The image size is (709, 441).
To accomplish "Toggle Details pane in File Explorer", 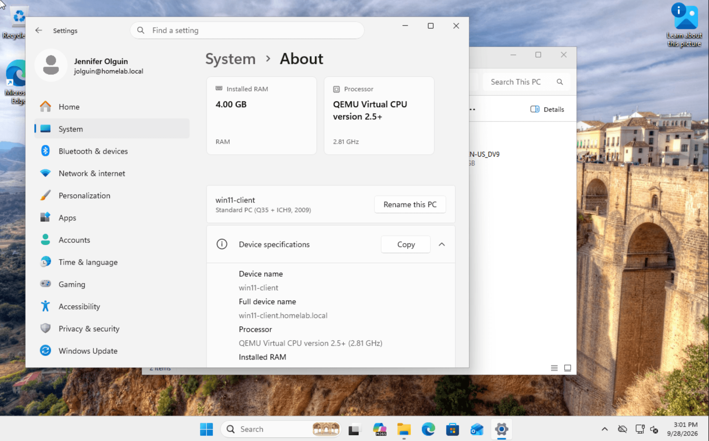I will [547, 109].
